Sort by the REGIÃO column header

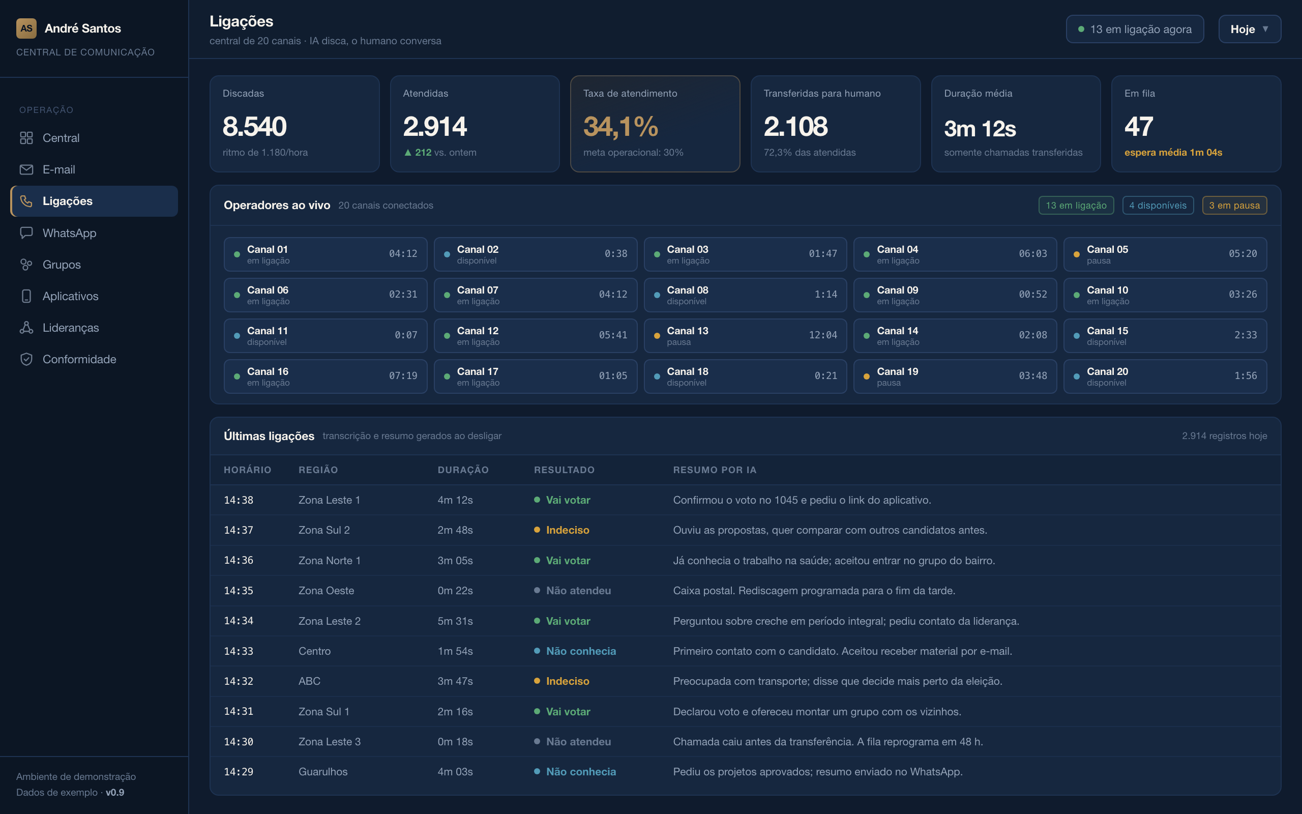pos(318,470)
